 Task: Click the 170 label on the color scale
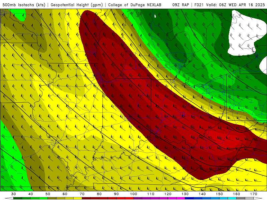click(x=254, y=194)
